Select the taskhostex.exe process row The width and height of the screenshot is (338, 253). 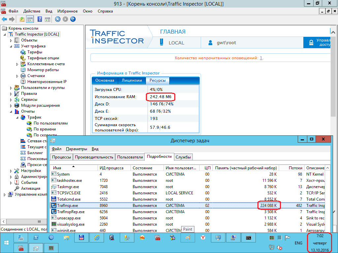coord(187,181)
